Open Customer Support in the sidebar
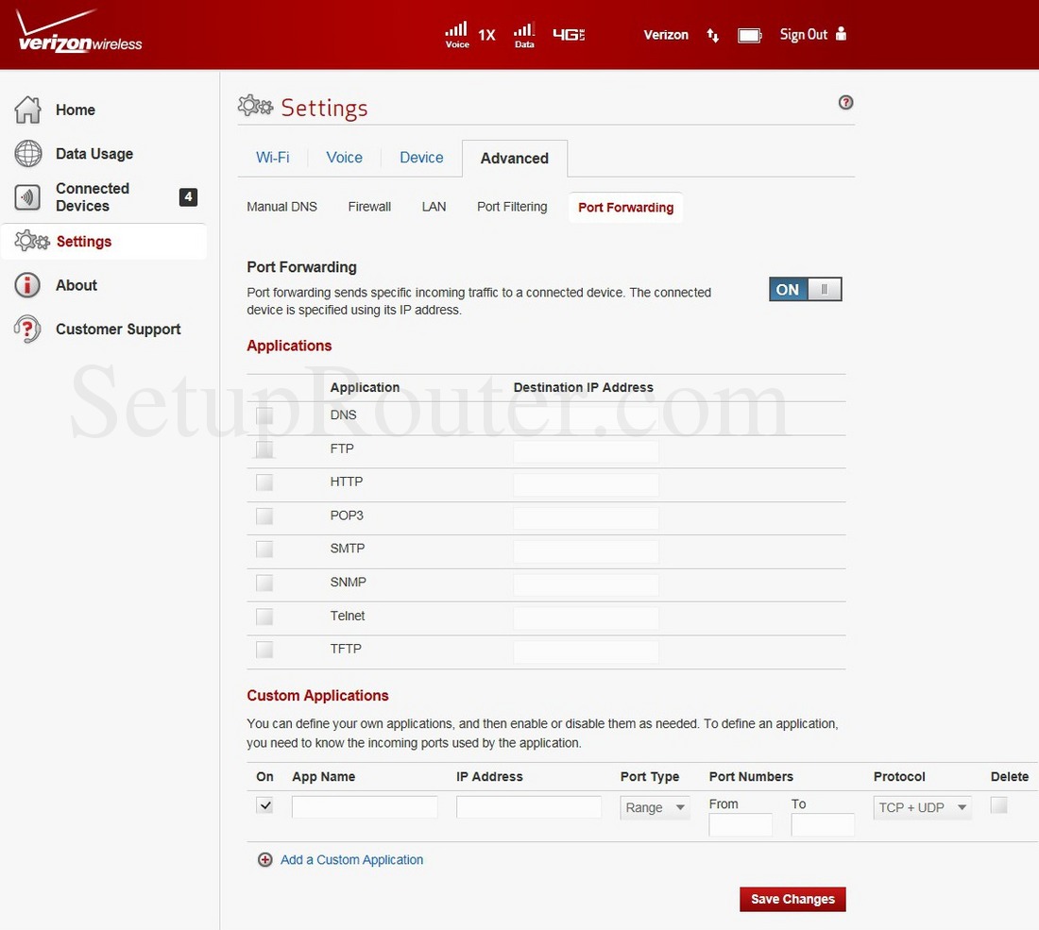 pos(119,330)
